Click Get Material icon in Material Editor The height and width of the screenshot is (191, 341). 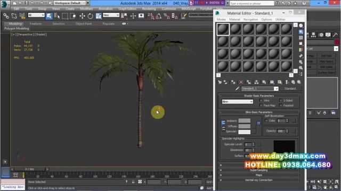pyautogui.click(x=220, y=82)
